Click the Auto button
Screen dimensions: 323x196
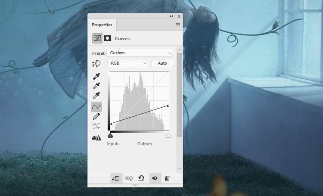pos(162,63)
